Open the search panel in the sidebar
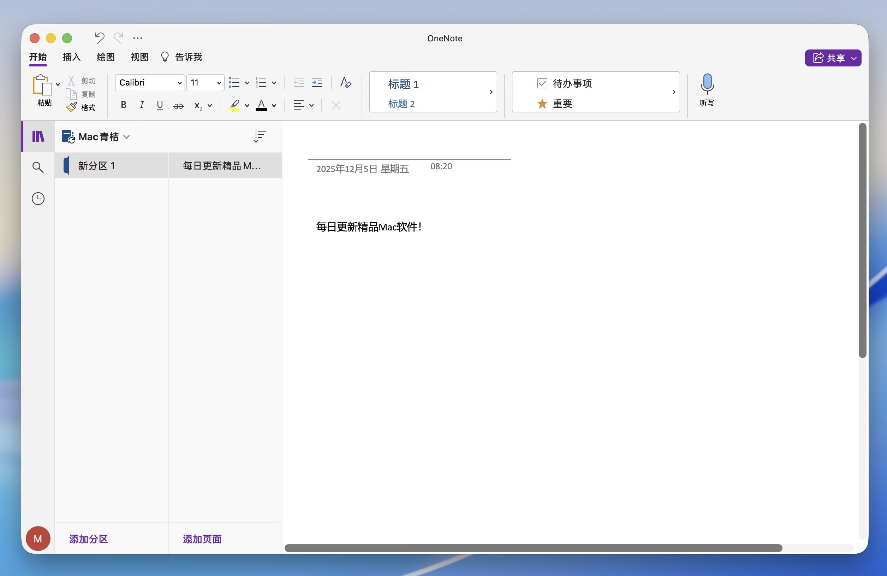This screenshot has width=887, height=576. (38, 167)
